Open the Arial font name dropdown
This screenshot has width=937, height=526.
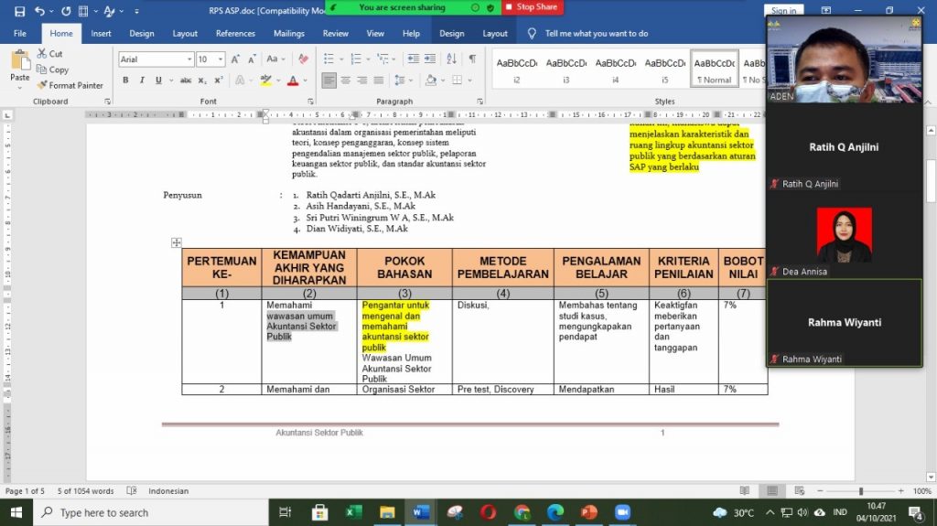[189, 59]
